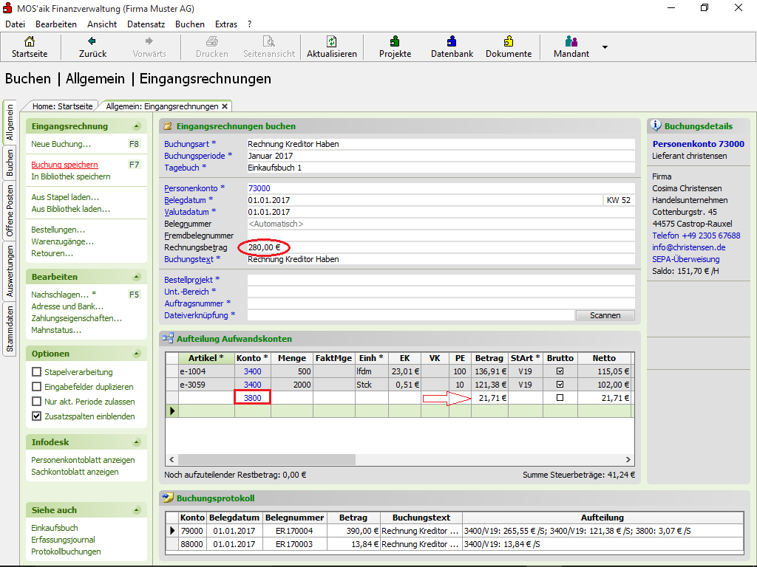Image resolution: width=757 pixels, height=567 pixels.
Task: Collapse the Eingangsrechnung sidebar section
Action: coord(136,126)
